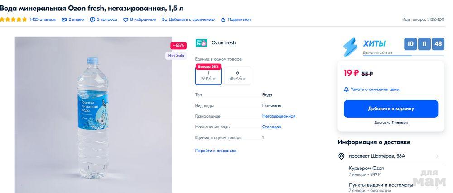Image resolution: width=453 pixels, height=193 pixels.
Task: Click the share icon beside Поделиться
Action: point(223,19)
